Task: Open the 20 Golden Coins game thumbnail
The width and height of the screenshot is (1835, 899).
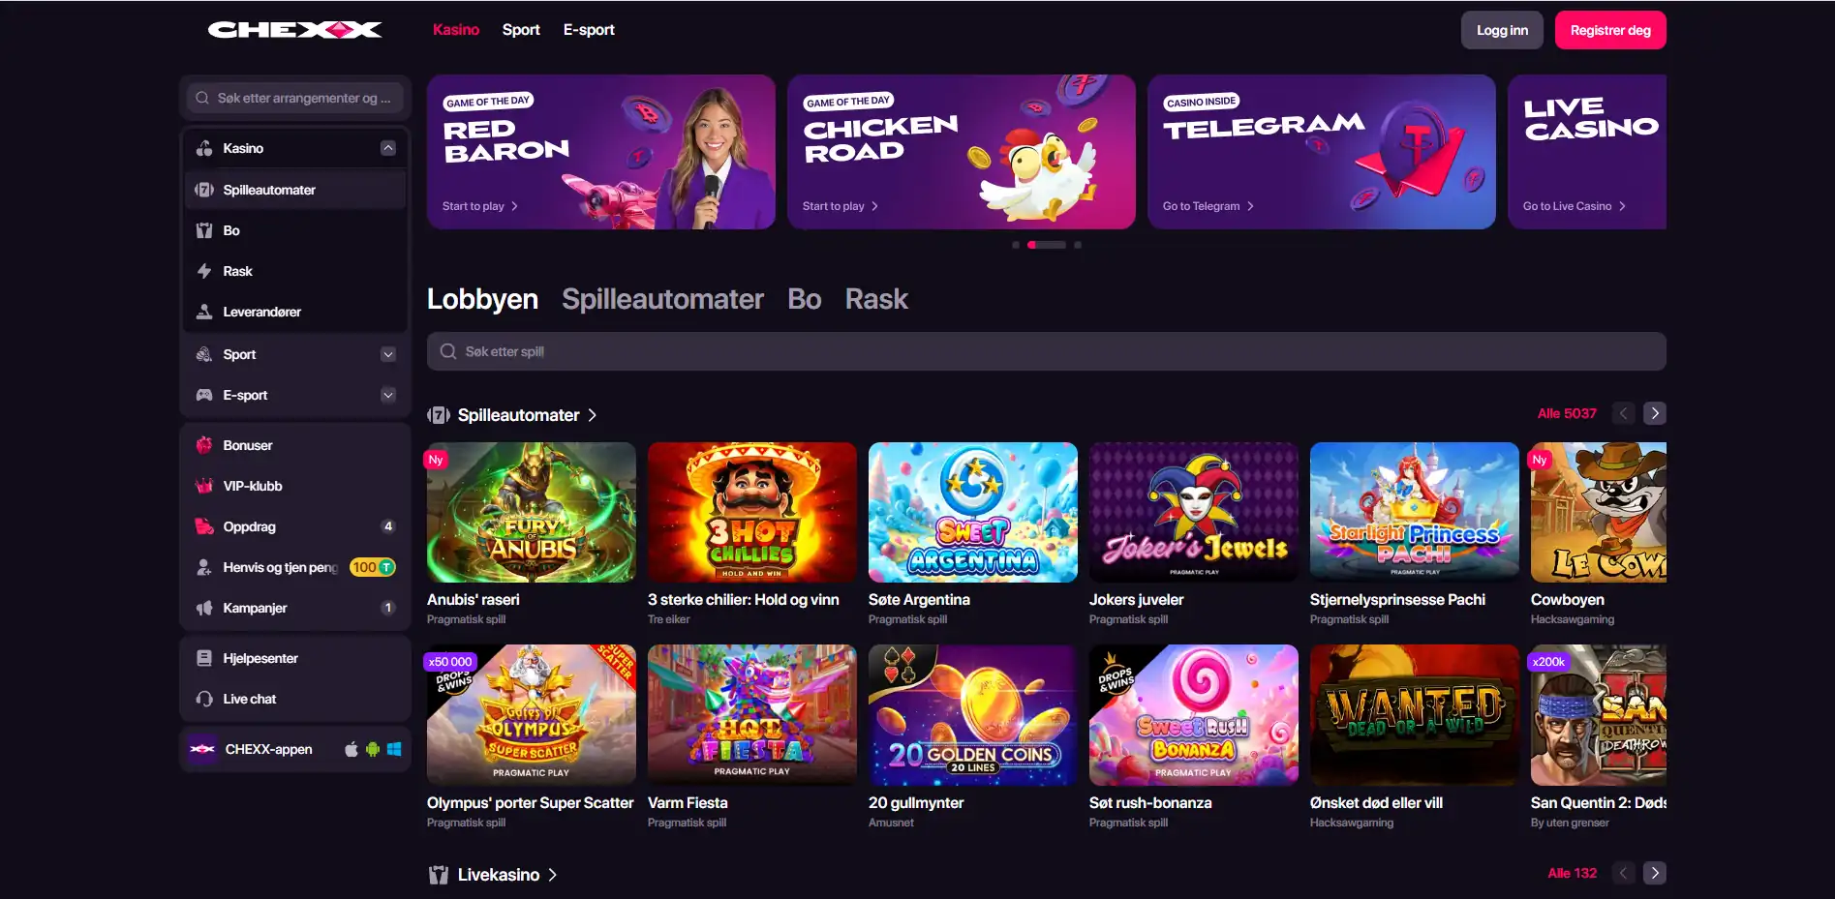Action: [x=972, y=715]
